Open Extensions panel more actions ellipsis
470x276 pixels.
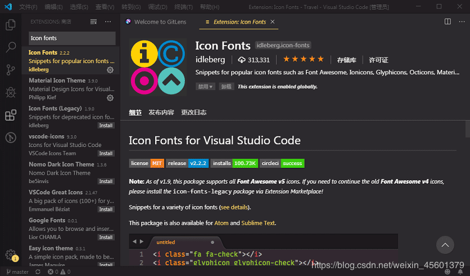click(108, 21)
